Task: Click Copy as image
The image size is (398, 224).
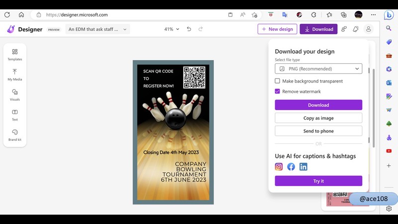Action: (318, 118)
